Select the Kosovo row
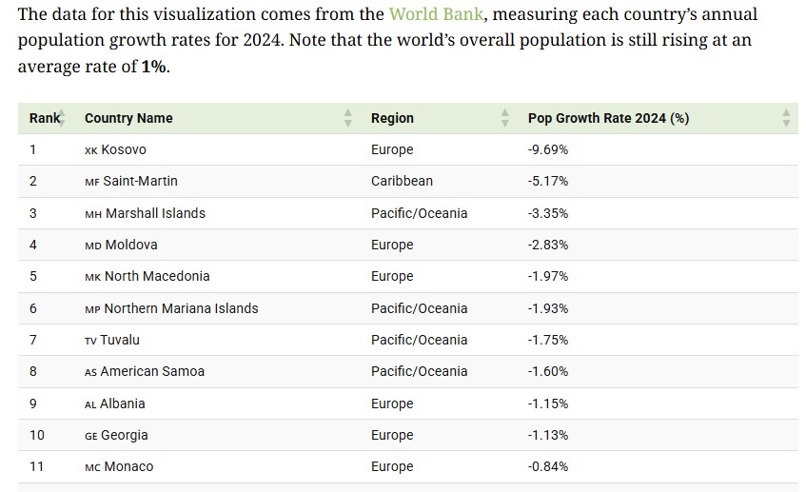 (123, 149)
